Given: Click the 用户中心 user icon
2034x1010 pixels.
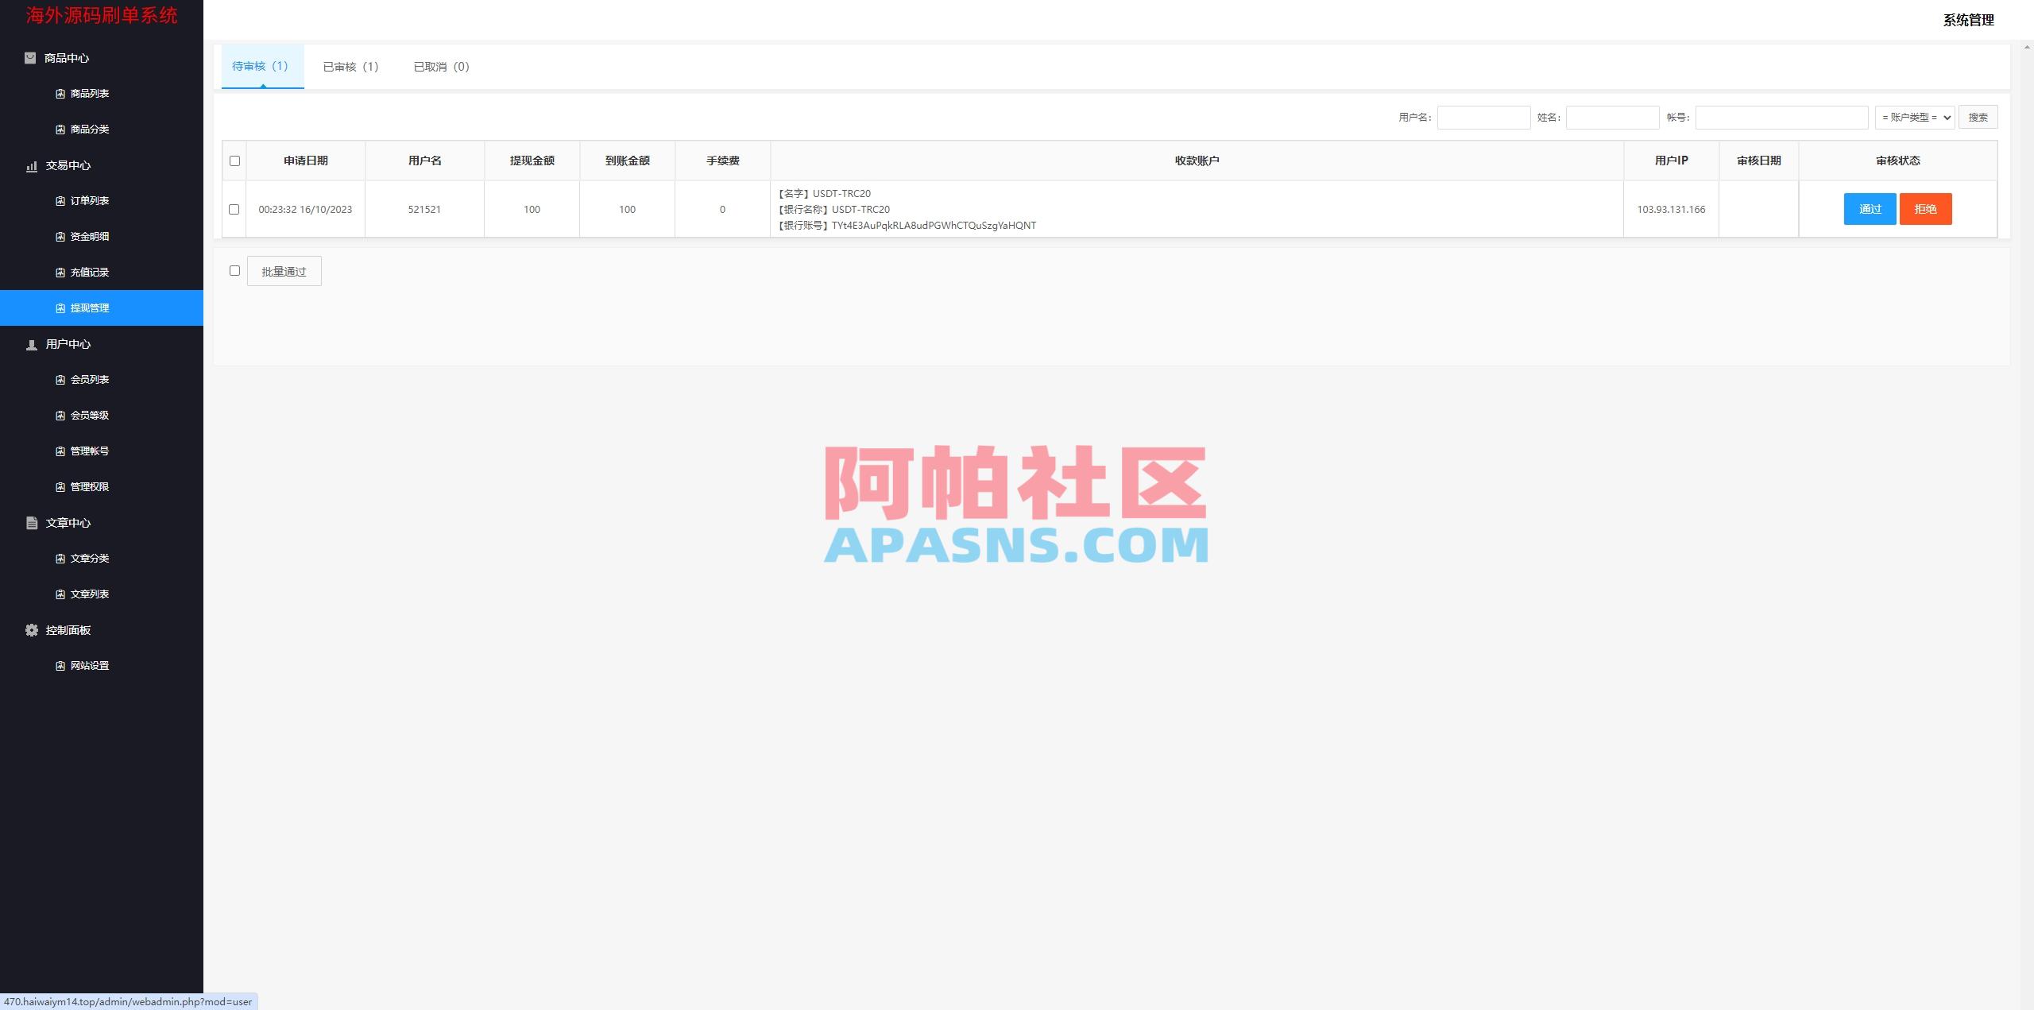Looking at the screenshot, I should tap(31, 344).
